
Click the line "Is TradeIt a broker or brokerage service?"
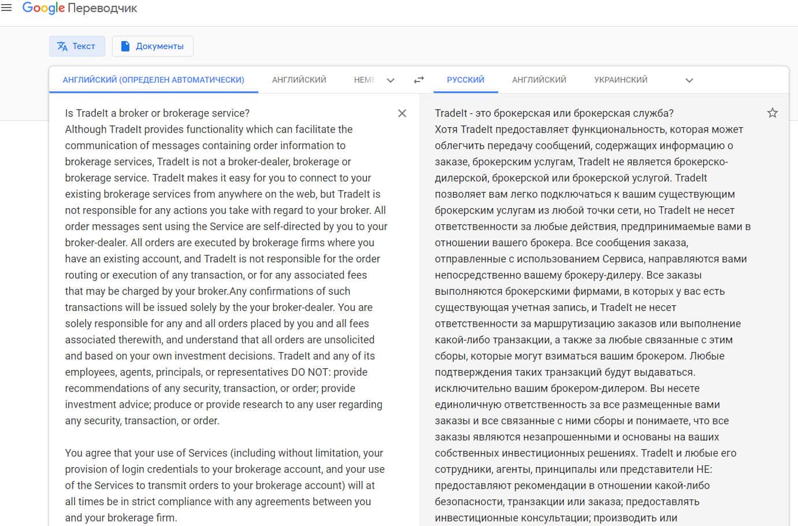157,113
